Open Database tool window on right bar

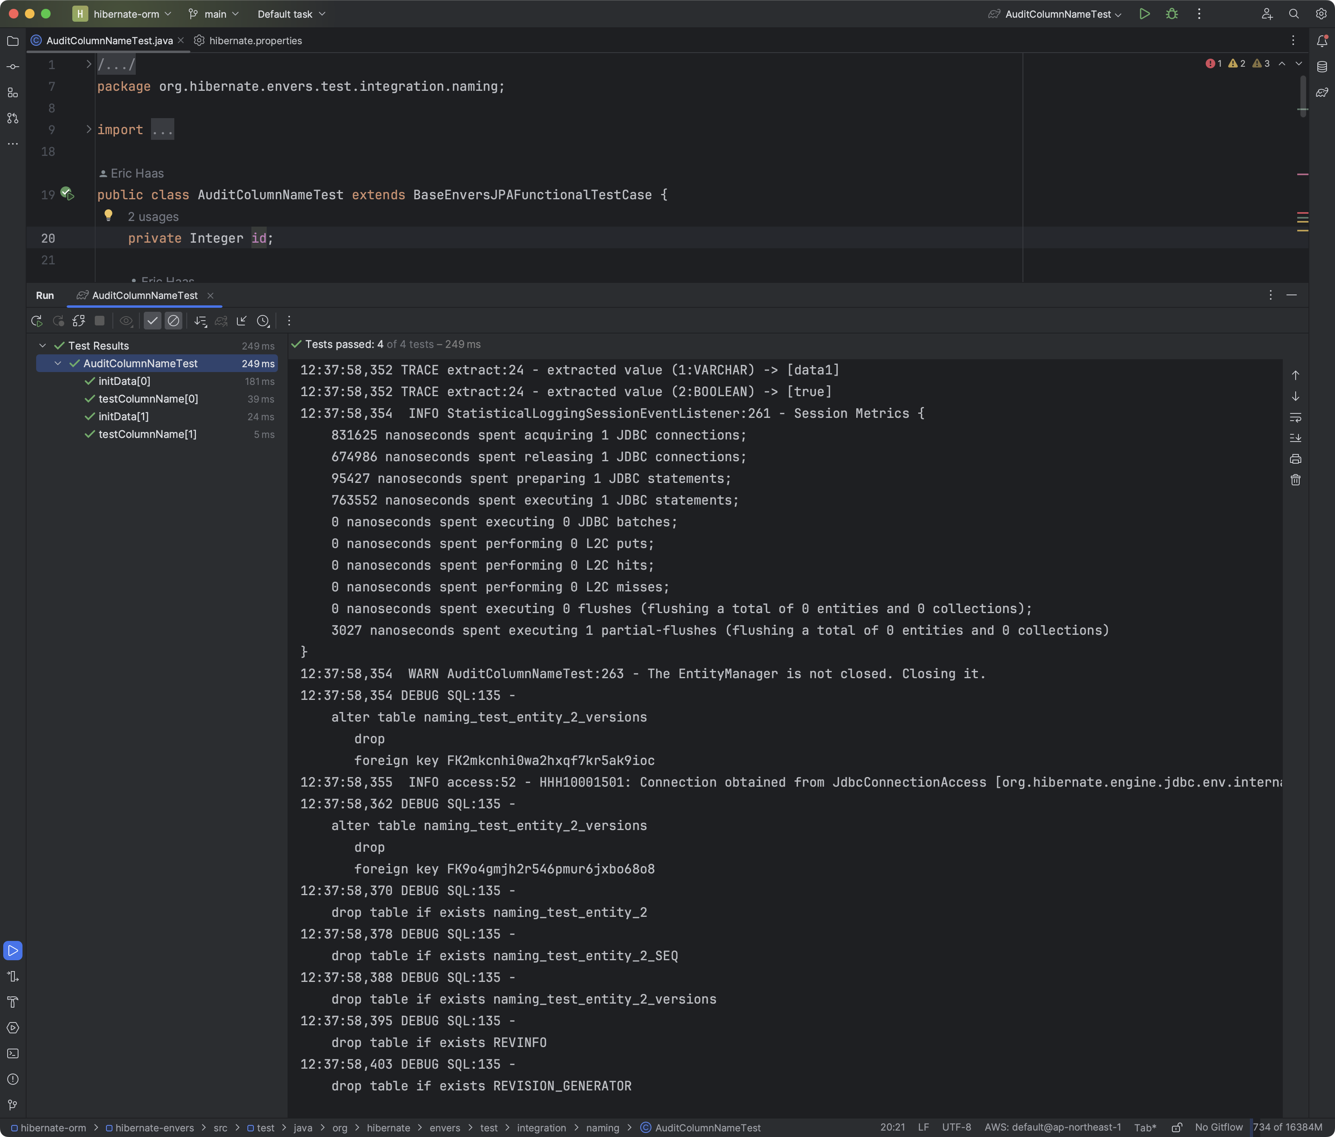1321,66
